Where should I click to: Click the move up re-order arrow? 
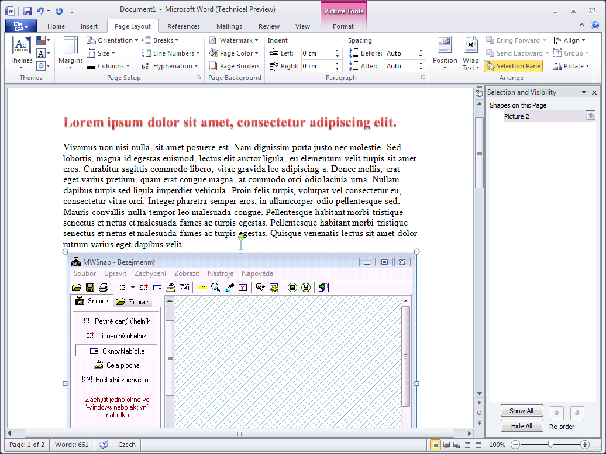tap(556, 413)
